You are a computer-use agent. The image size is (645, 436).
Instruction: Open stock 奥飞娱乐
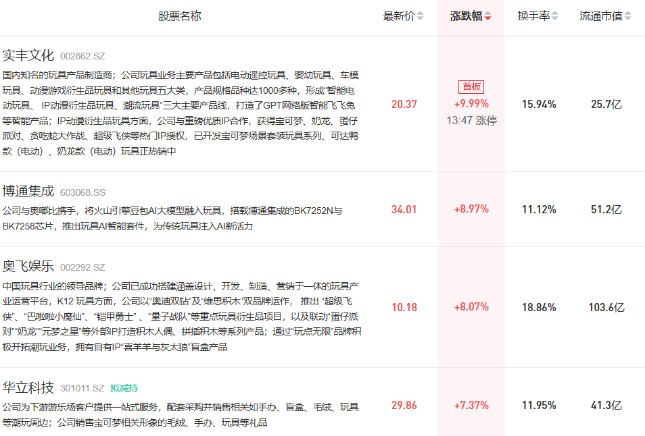point(28,267)
